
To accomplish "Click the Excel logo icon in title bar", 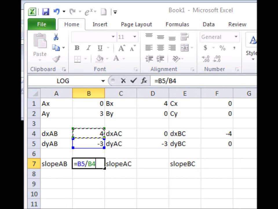I will coord(32,12).
